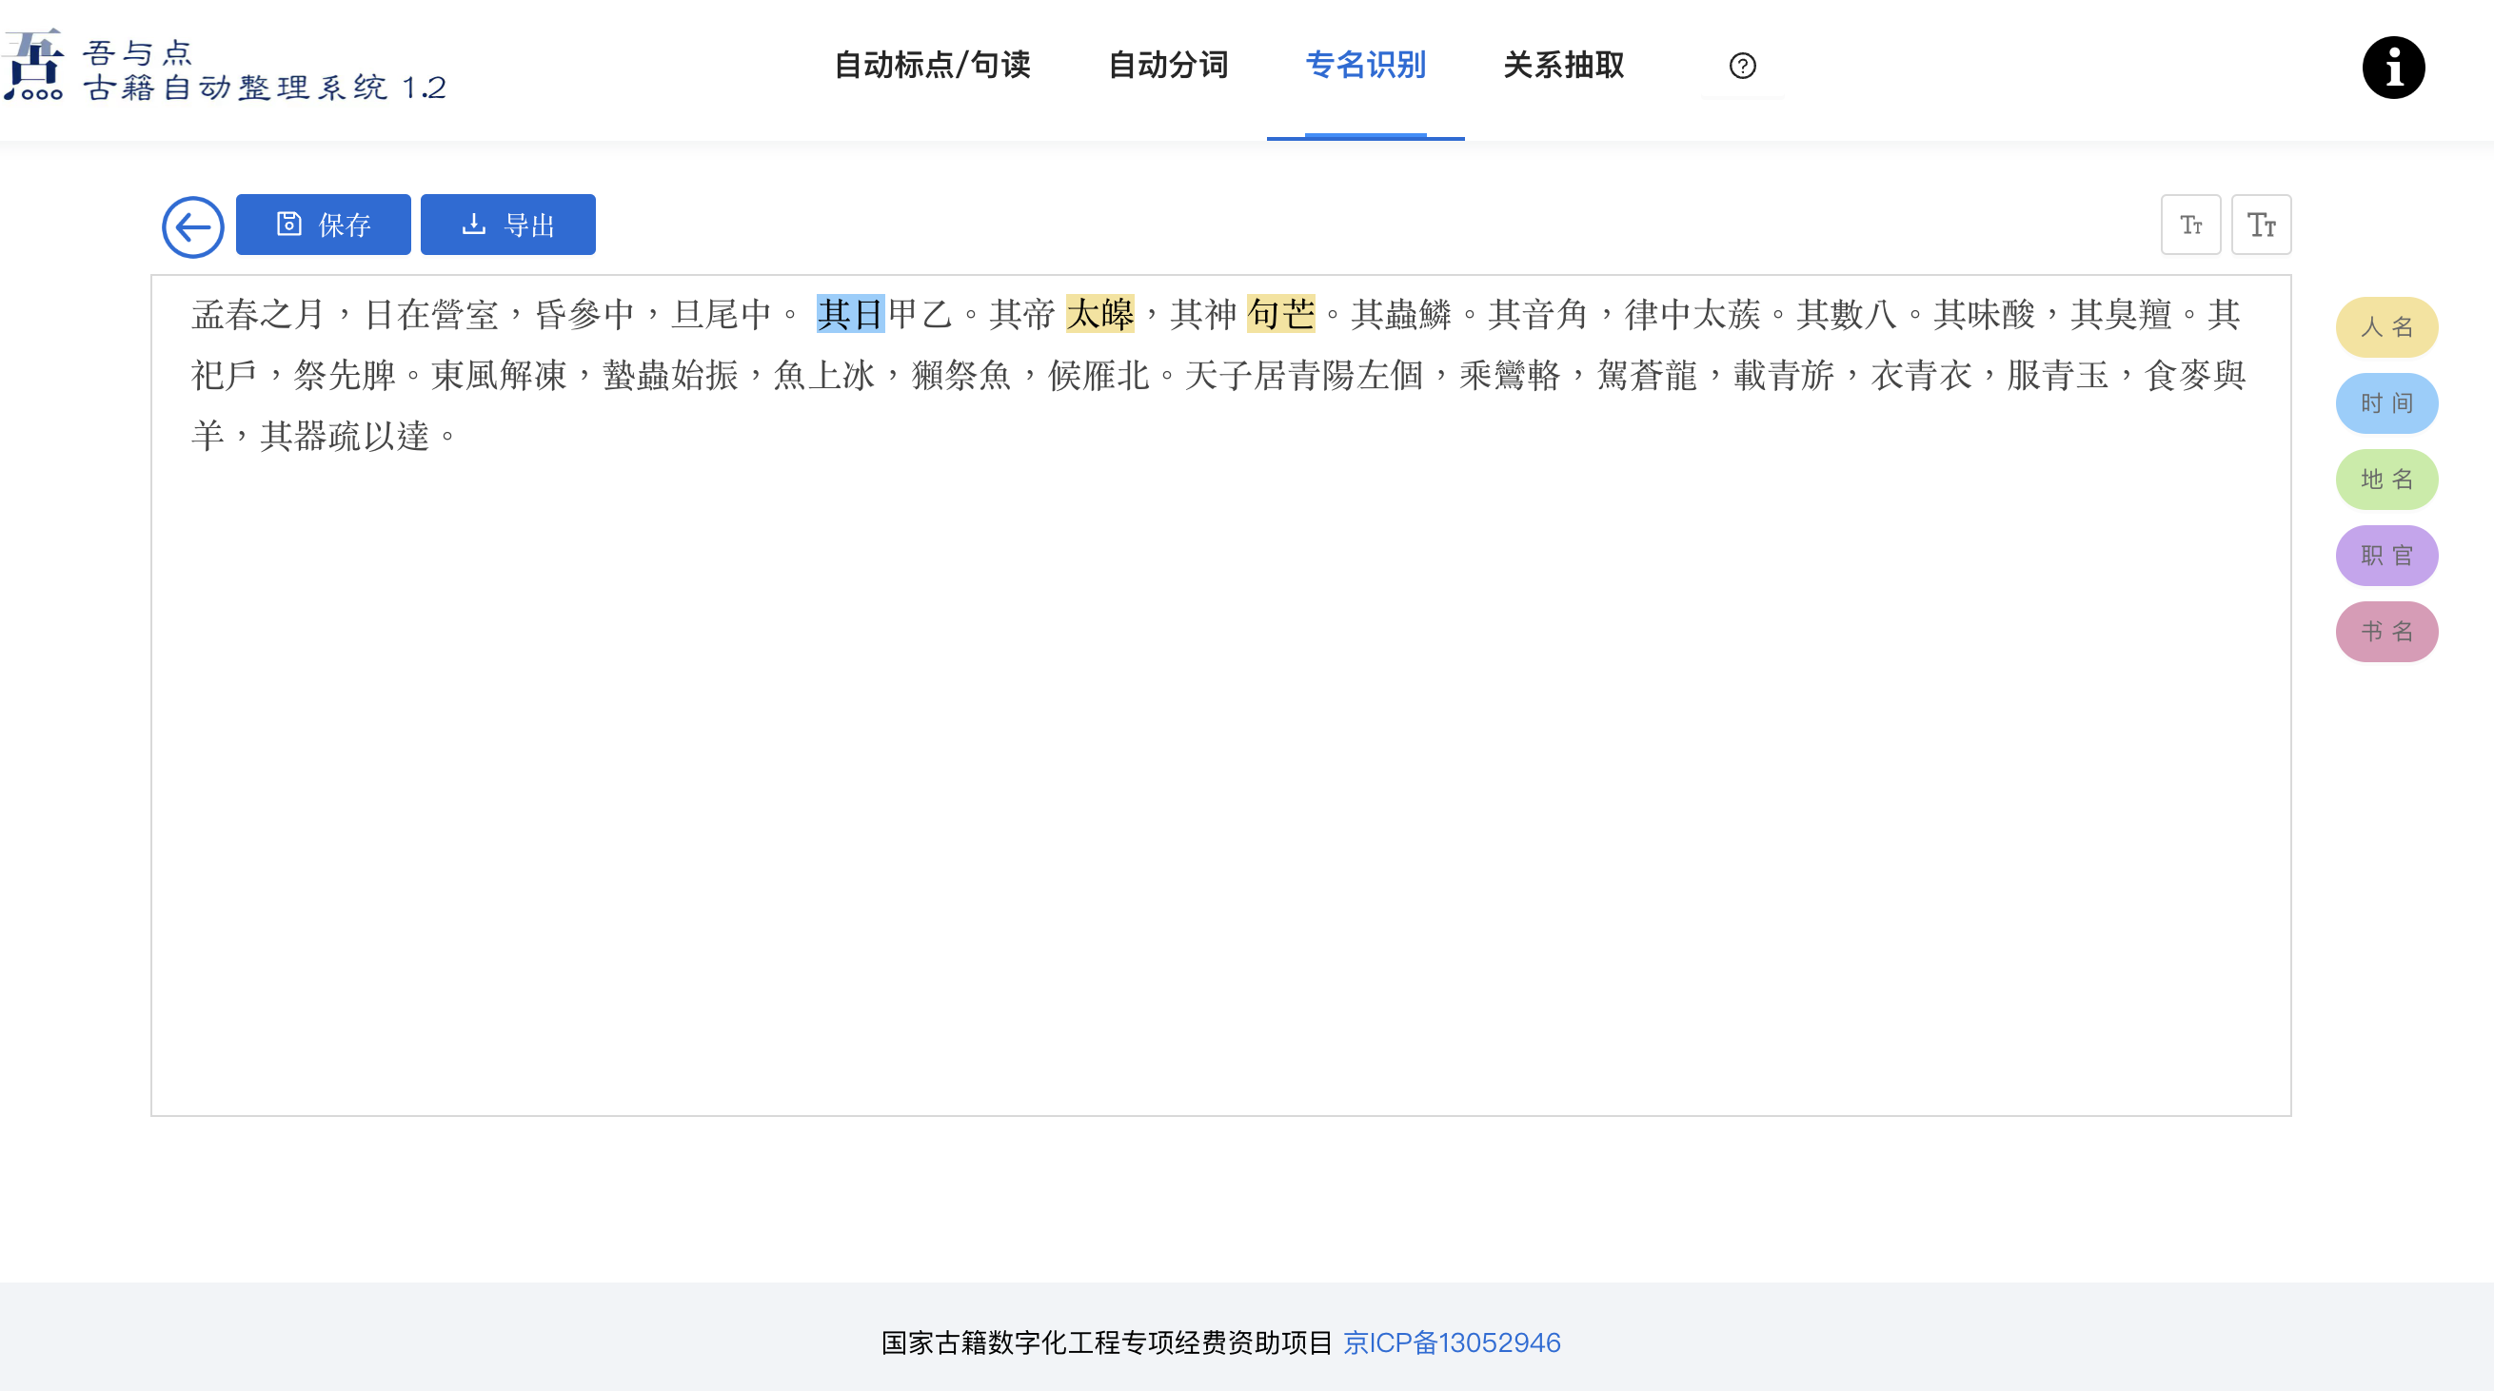Click the 吾与点 site logo
Screen dimensions: 2494x1391
pyautogui.click(x=225, y=68)
